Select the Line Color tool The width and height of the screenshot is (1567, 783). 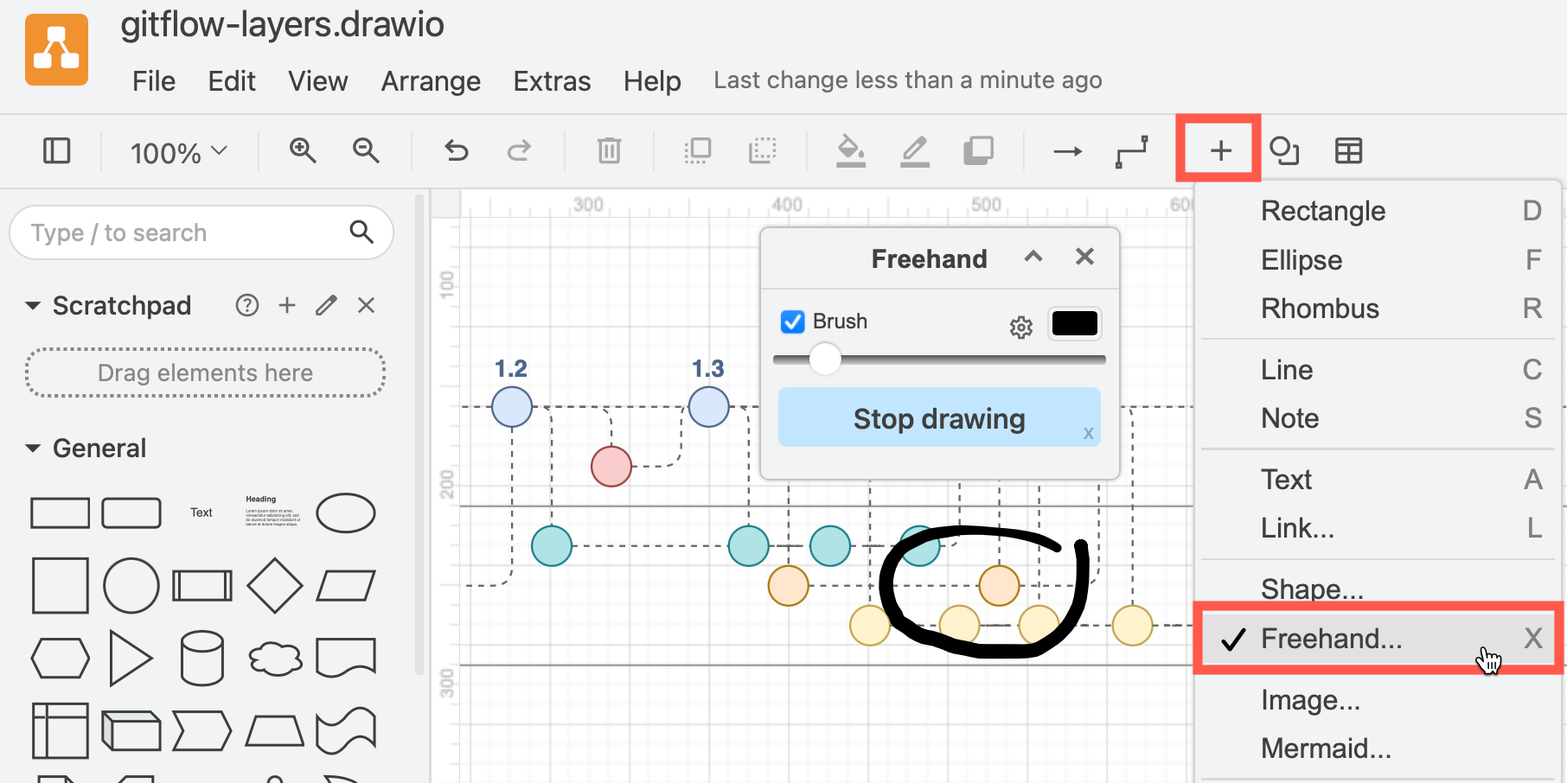click(x=914, y=150)
